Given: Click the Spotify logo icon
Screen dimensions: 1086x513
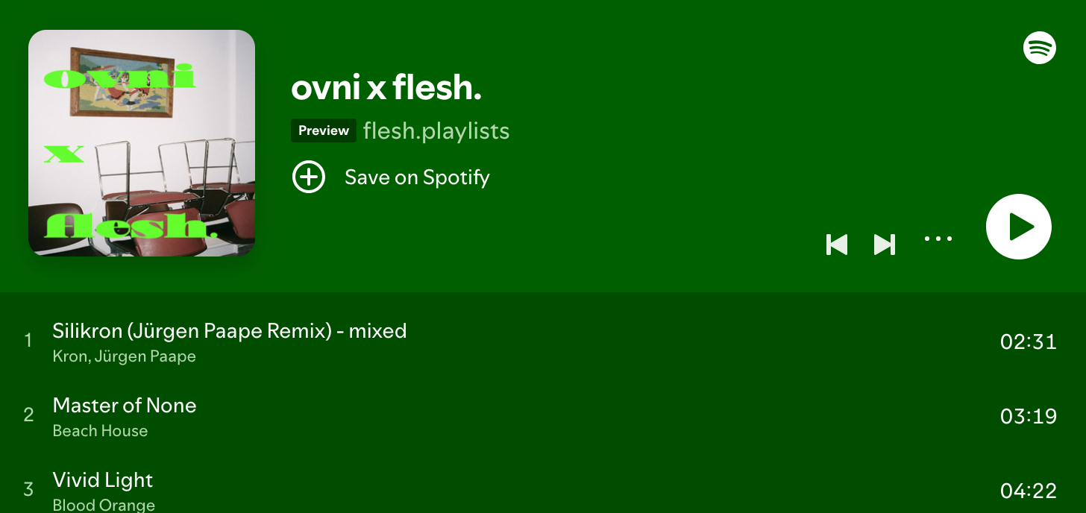Looking at the screenshot, I should click(1039, 48).
